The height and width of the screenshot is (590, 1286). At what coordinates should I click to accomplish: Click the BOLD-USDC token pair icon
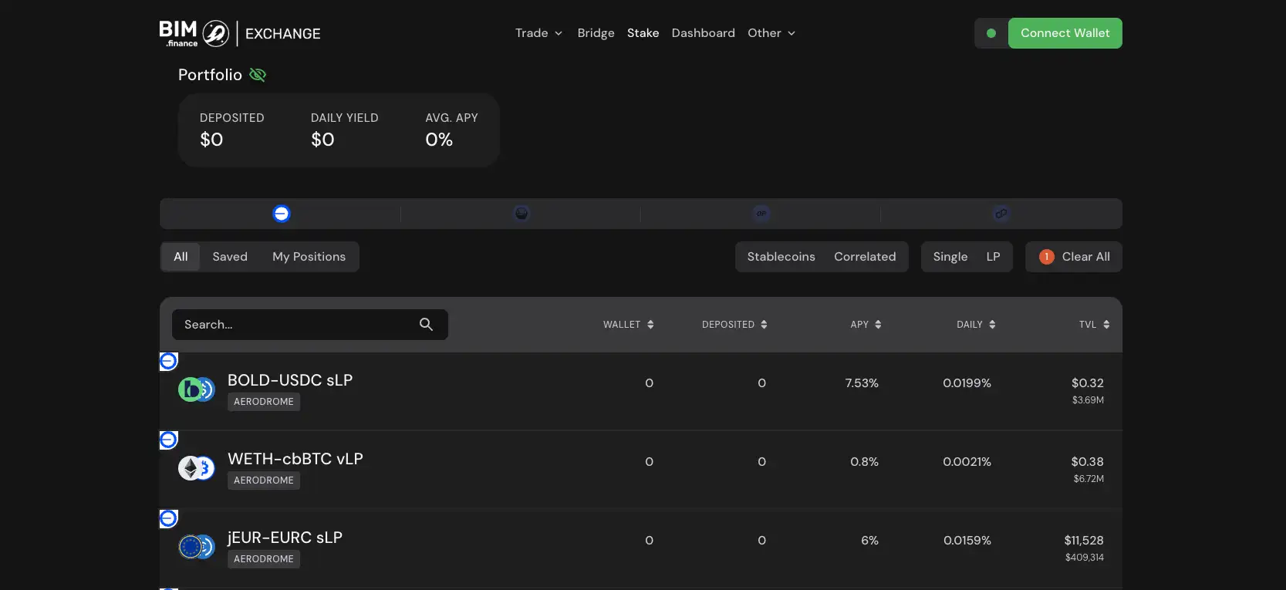(197, 389)
